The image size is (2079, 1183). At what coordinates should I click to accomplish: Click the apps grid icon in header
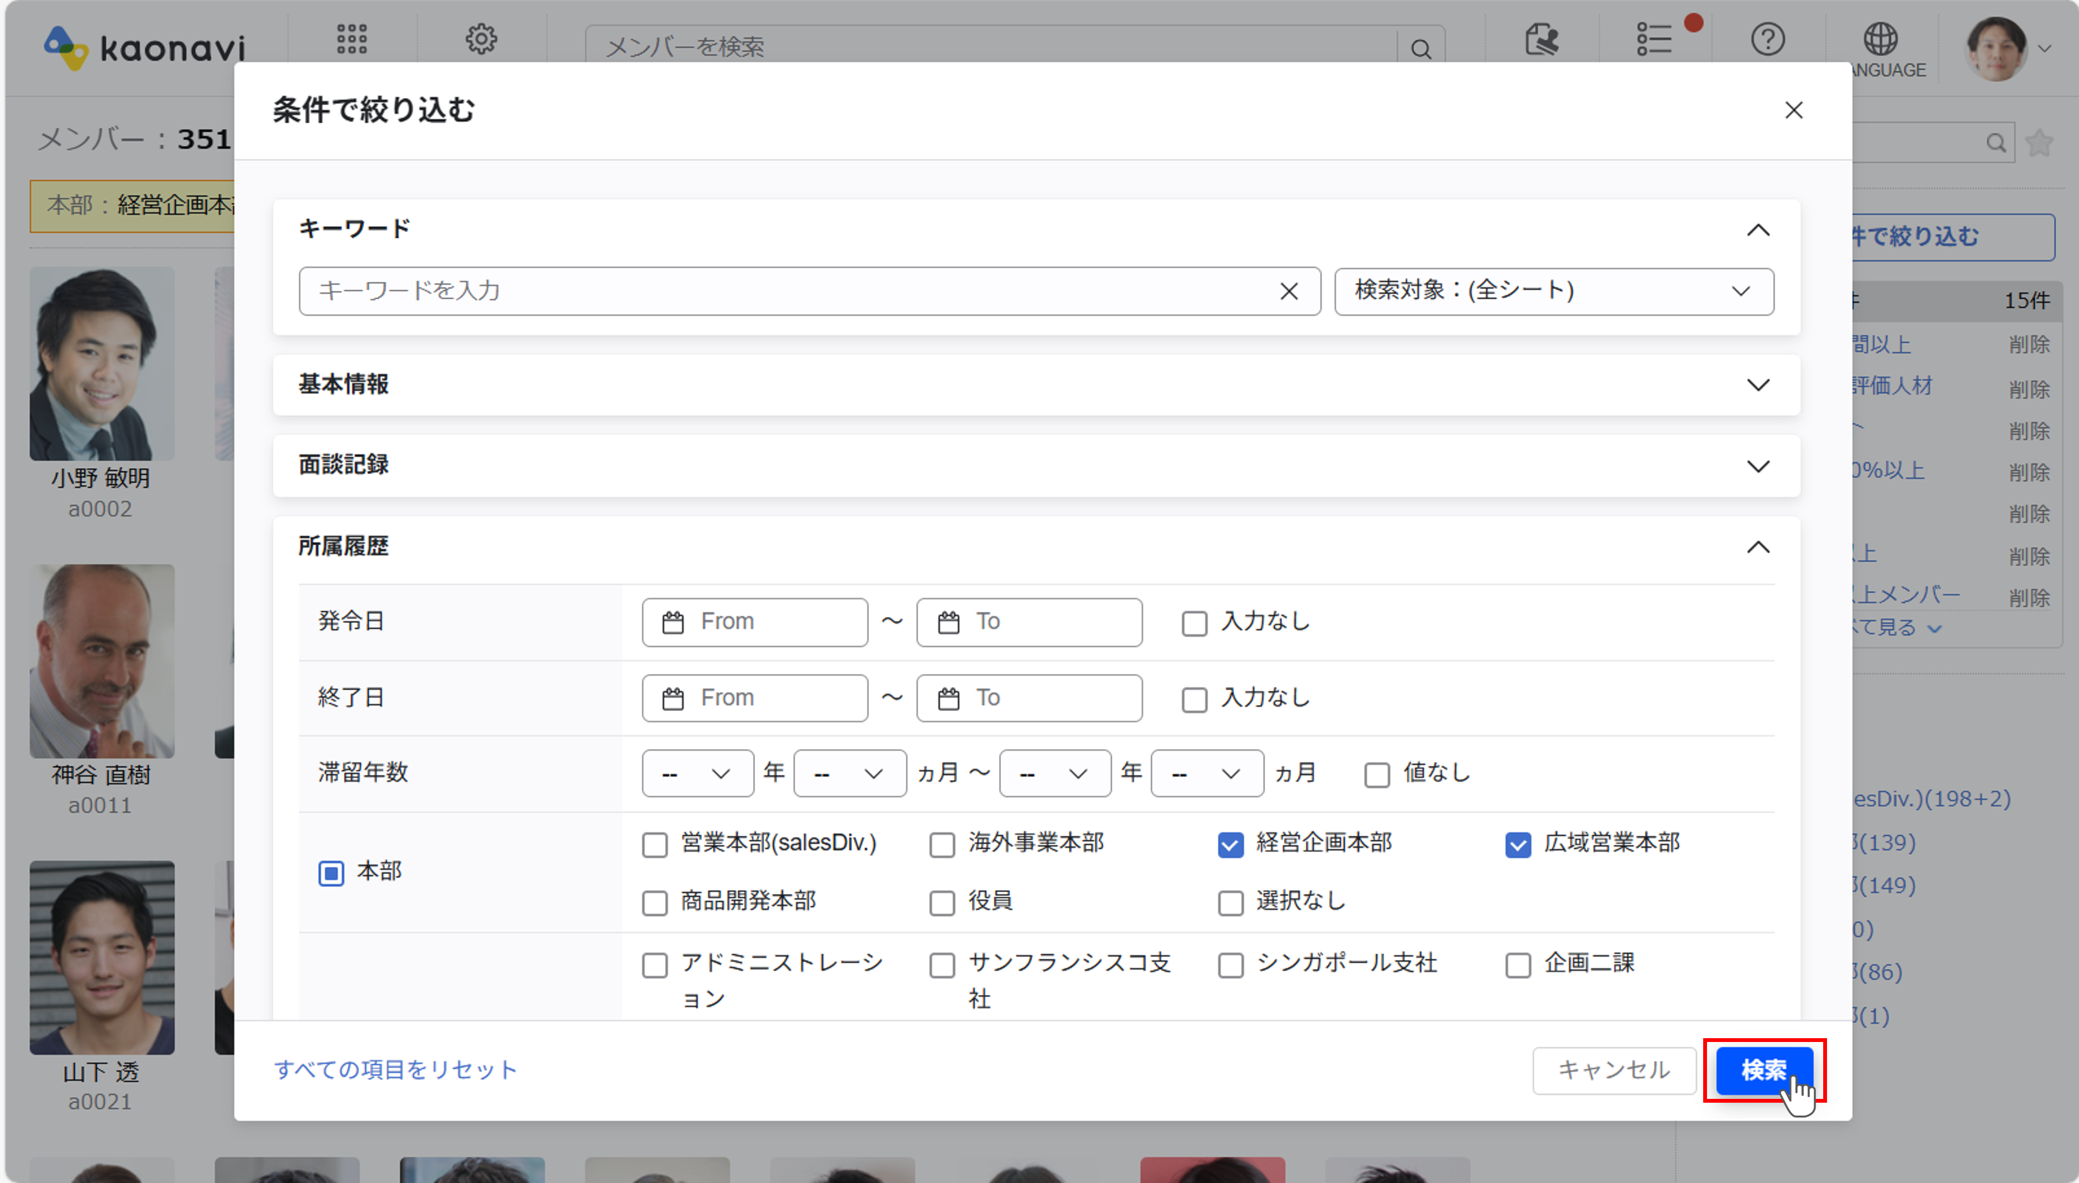[x=351, y=39]
